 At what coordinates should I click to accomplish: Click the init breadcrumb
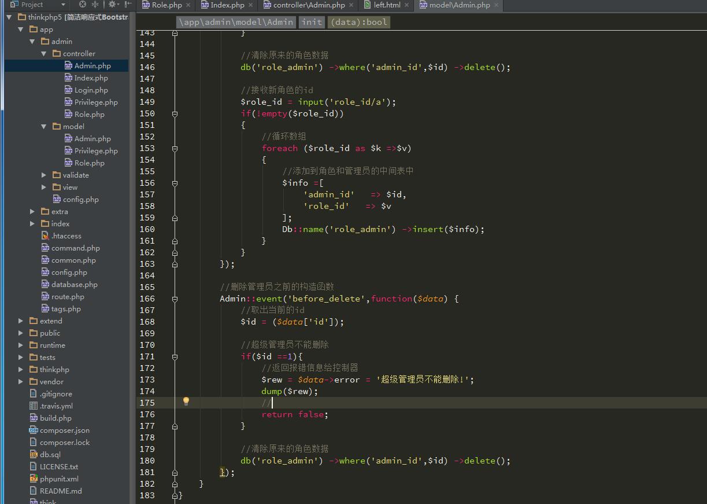tap(312, 22)
